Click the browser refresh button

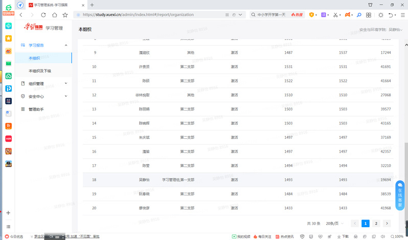pos(43,15)
